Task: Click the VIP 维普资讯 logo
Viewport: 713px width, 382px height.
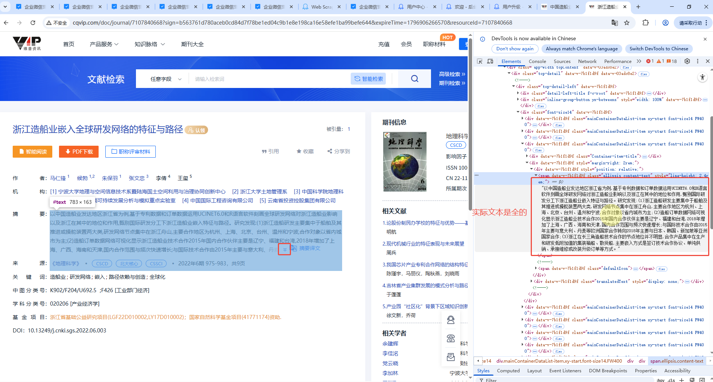Action: click(27, 44)
